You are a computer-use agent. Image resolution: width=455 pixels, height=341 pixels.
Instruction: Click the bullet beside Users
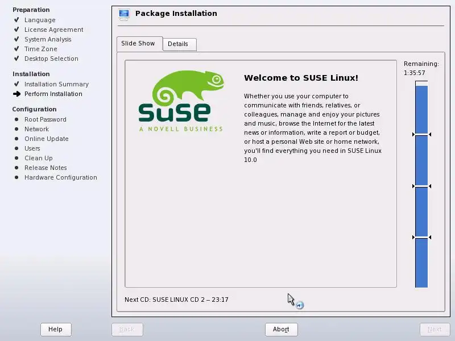tap(16, 148)
